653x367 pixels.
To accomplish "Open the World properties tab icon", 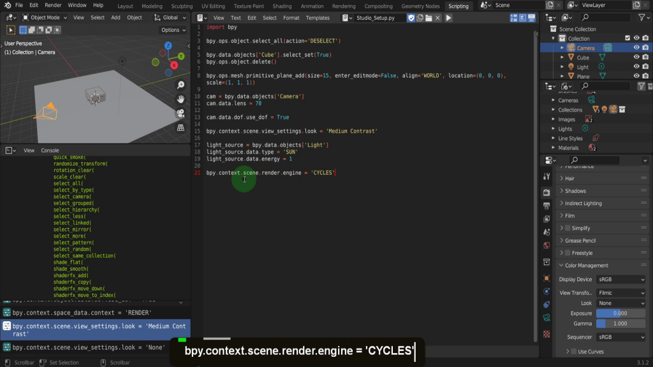I will pyautogui.click(x=547, y=245).
